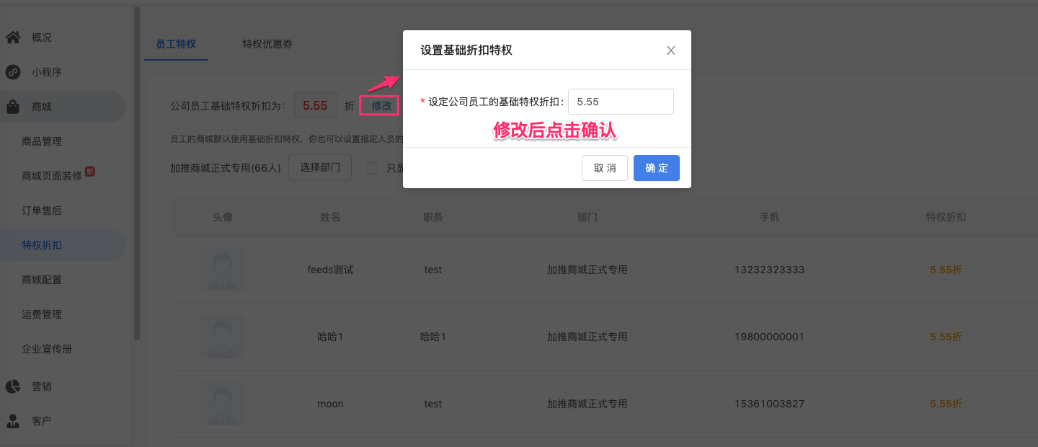This screenshot has width=1038, height=447.
Task: Select 特权折扣 in the sidebar
Action: [63, 245]
